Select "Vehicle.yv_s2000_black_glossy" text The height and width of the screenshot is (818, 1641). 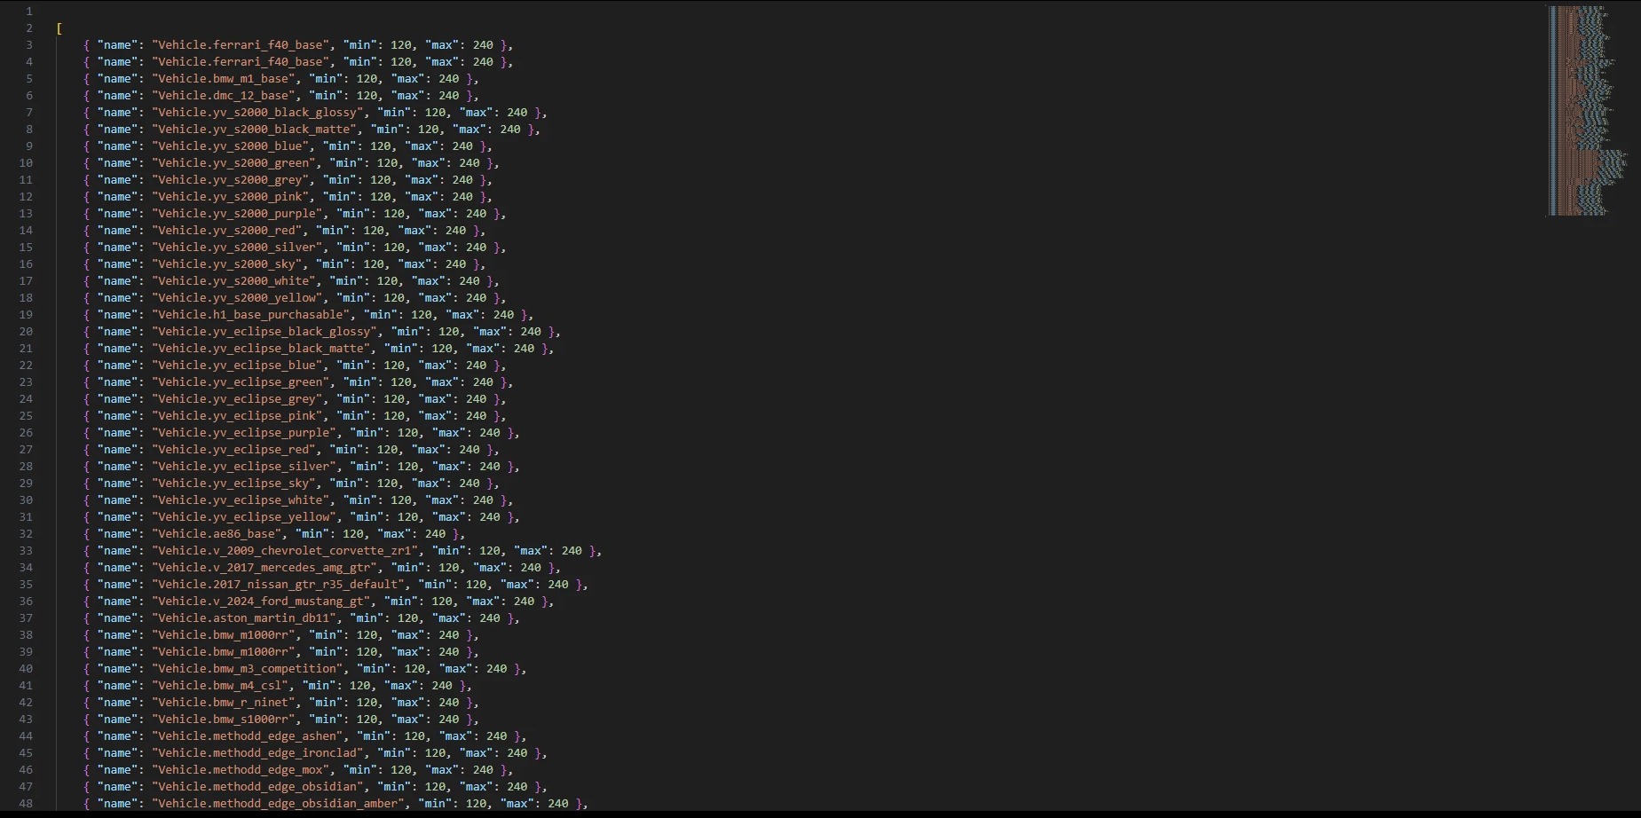coord(258,113)
